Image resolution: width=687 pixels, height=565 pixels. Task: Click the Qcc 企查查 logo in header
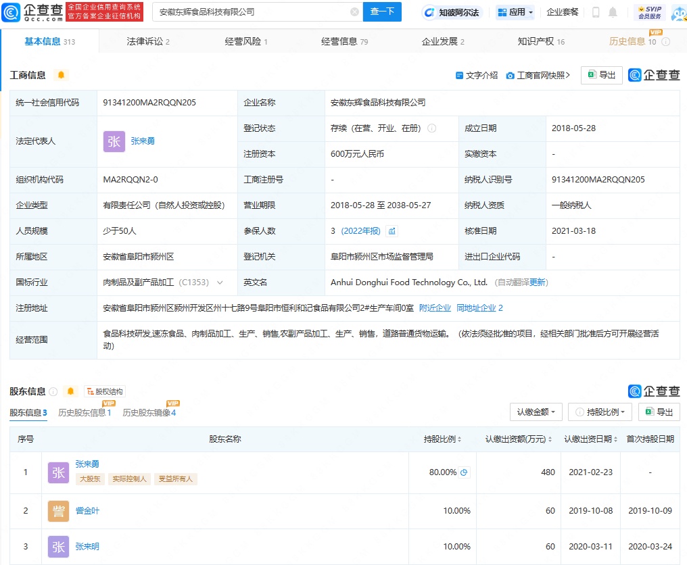[32, 11]
